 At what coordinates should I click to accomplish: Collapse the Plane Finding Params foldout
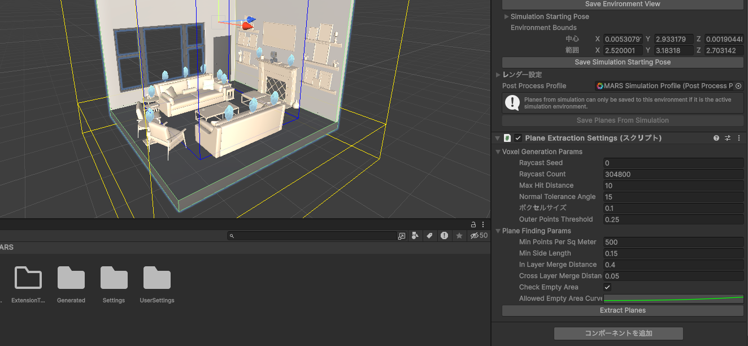(498, 231)
